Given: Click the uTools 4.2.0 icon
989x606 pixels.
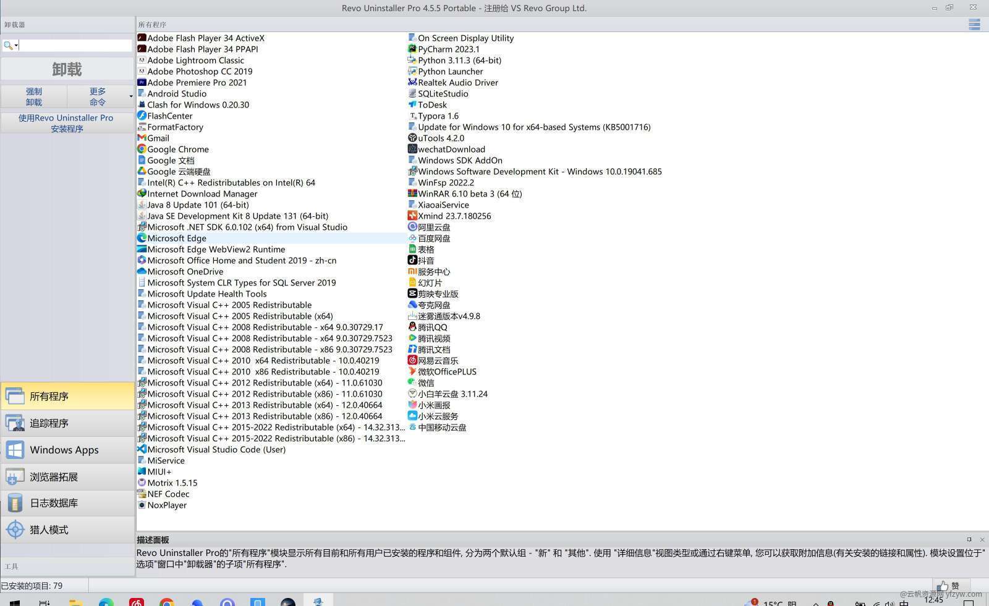Looking at the screenshot, I should [x=412, y=138].
